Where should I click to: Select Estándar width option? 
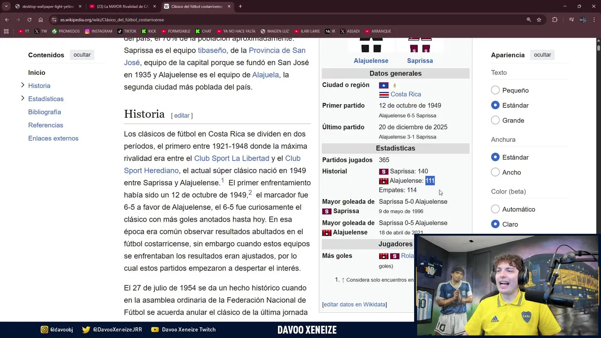[495, 157]
